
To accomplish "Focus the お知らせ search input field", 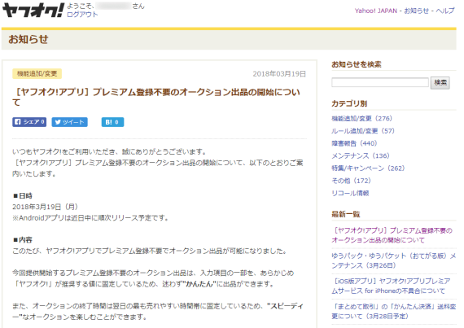I will pos(380,82).
